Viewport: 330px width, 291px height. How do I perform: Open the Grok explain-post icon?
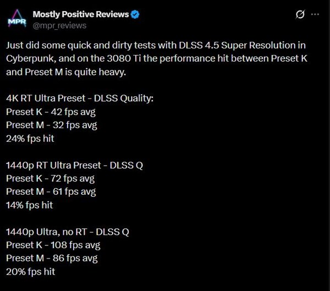pyautogui.click(x=300, y=15)
